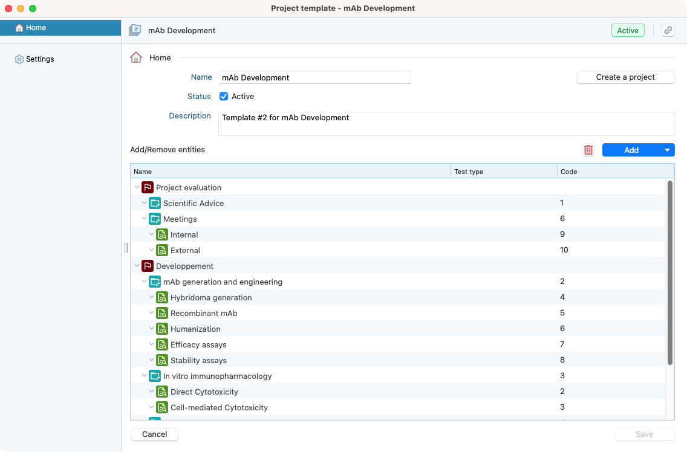The height and width of the screenshot is (452, 687).
Task: Click the Developpement flag icon
Action: (x=148, y=266)
